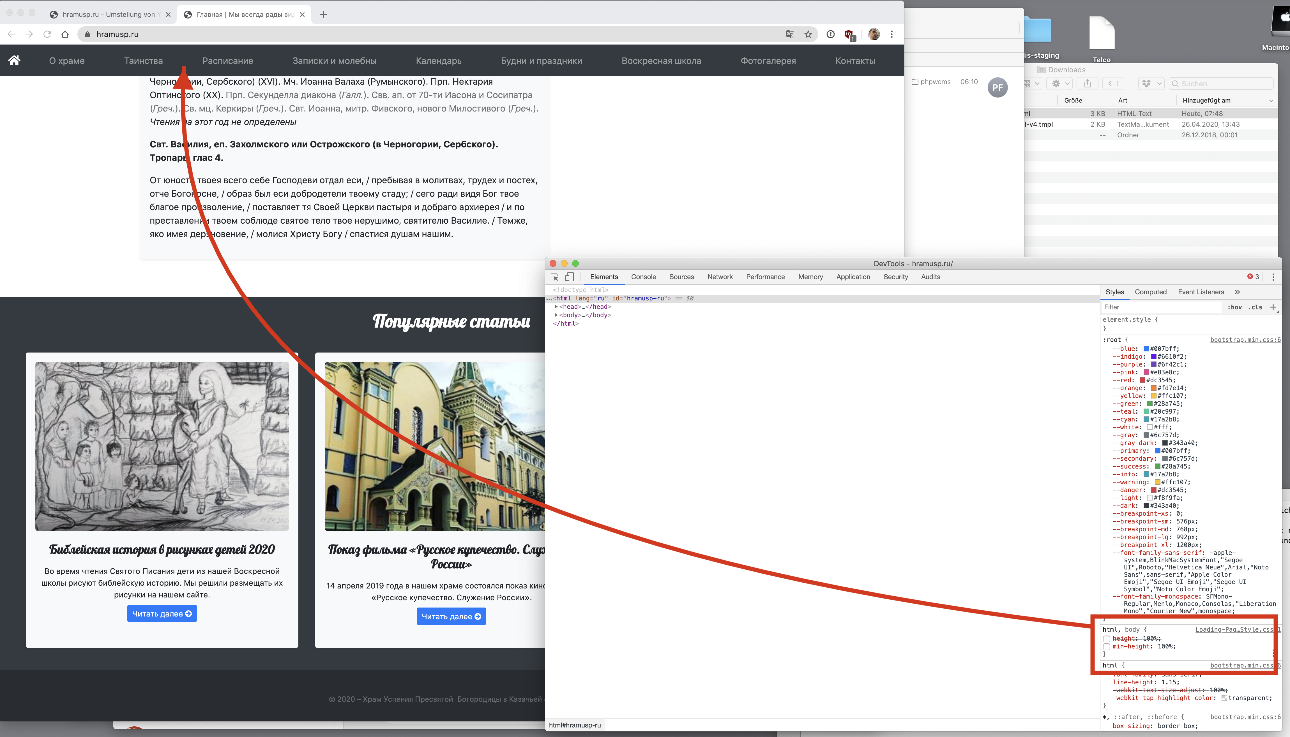Click the browser reload icon

point(47,34)
